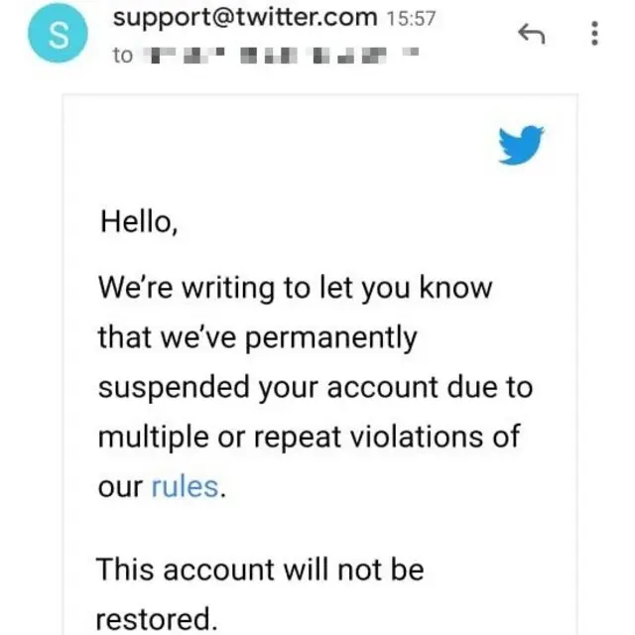The height and width of the screenshot is (635, 635).
Task: Open the three-dot more options menu
Action: pos(595,35)
